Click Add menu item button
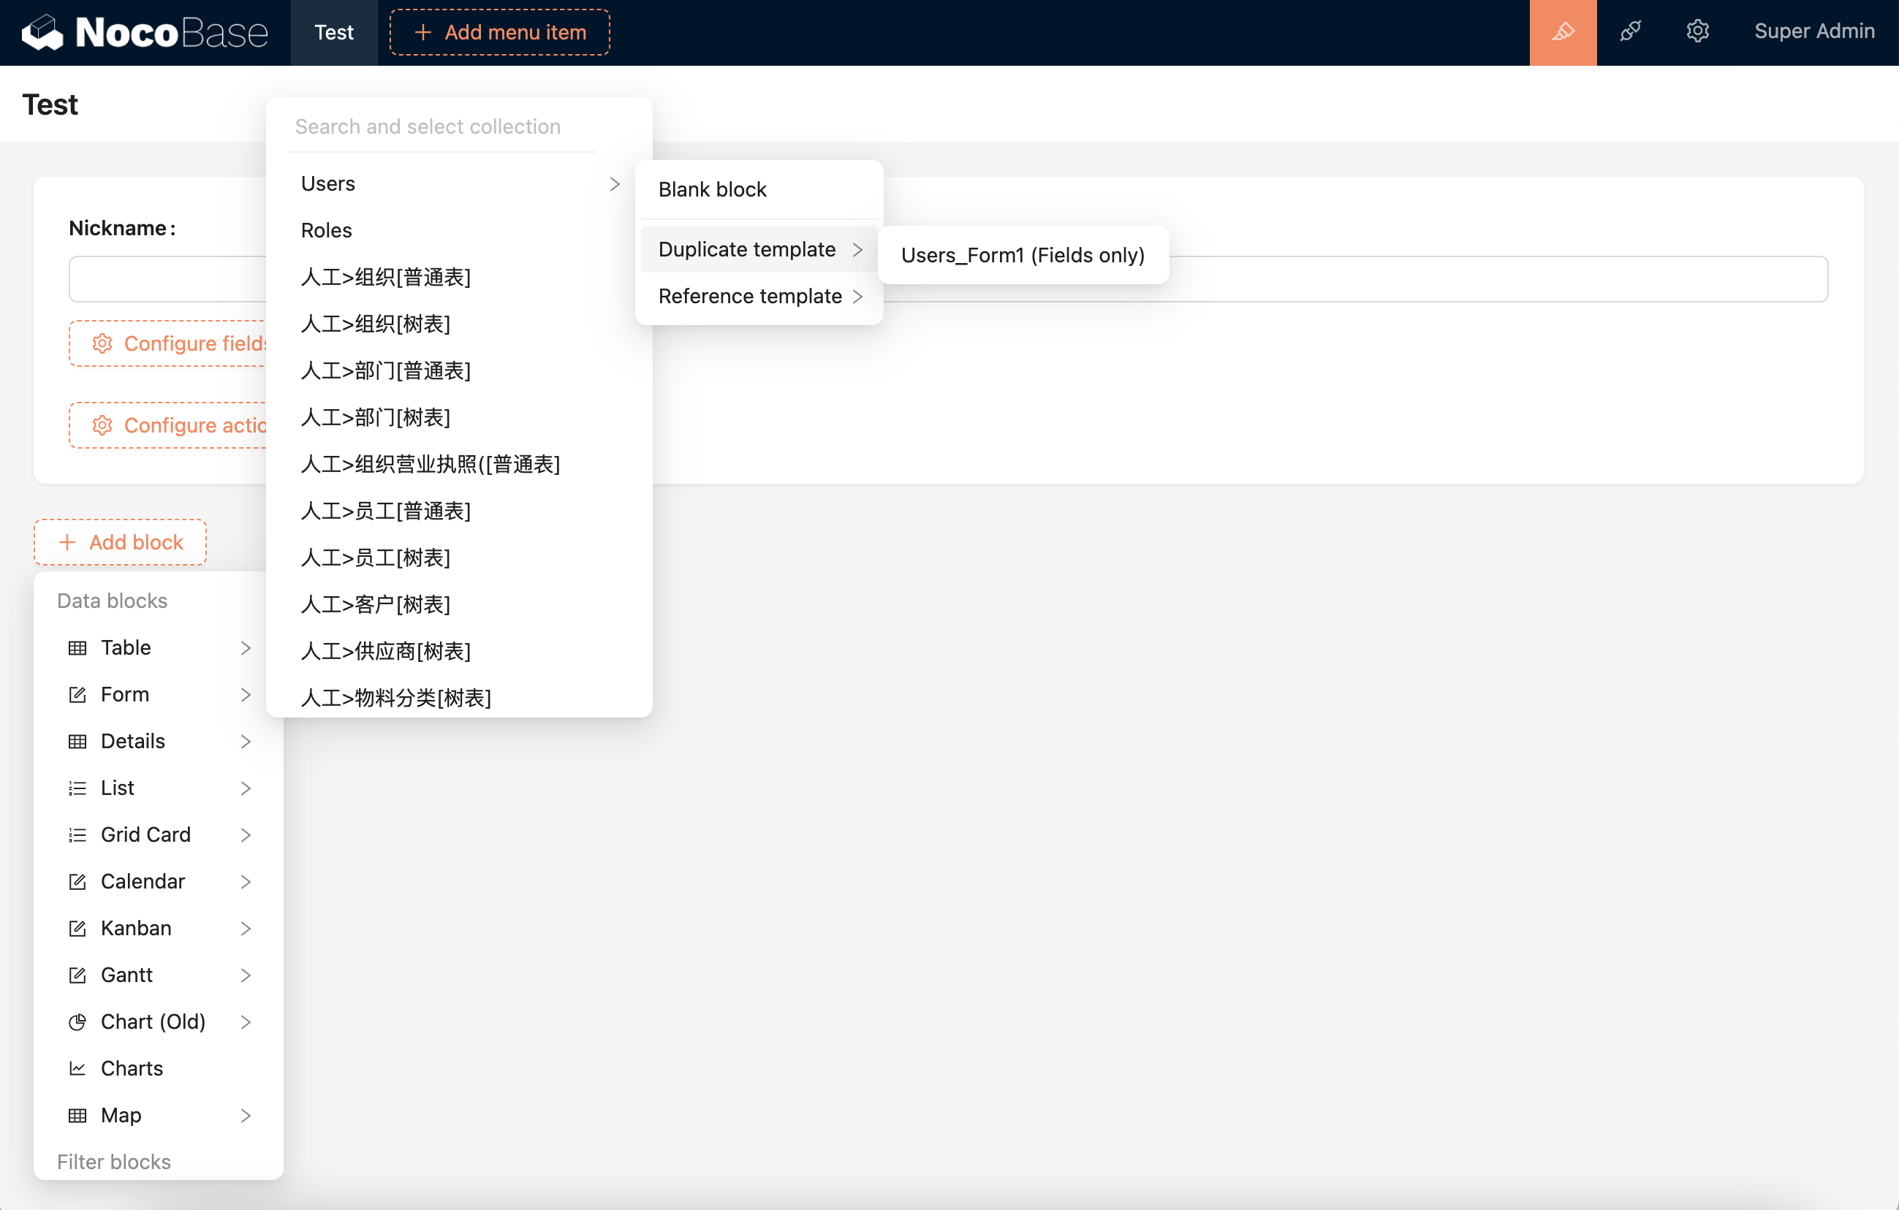Image resolution: width=1899 pixels, height=1210 pixels. pyautogui.click(x=499, y=32)
